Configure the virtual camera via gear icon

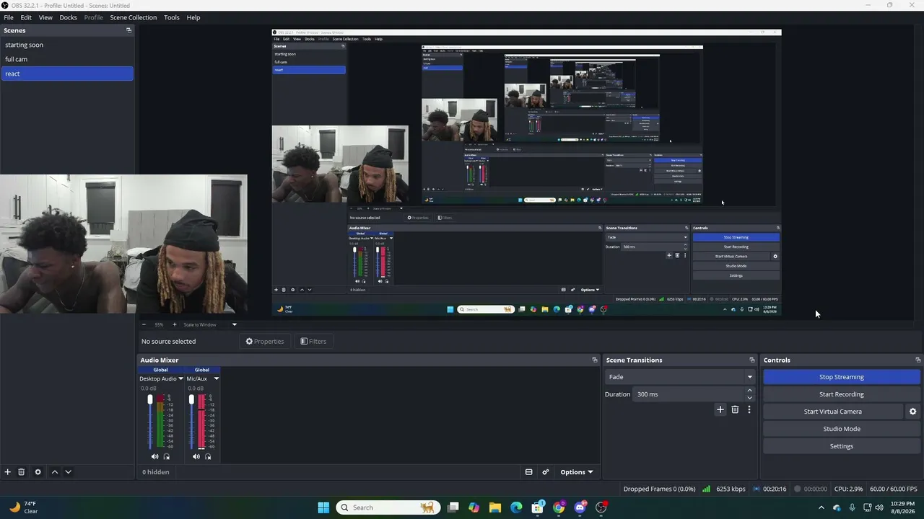[912, 412]
